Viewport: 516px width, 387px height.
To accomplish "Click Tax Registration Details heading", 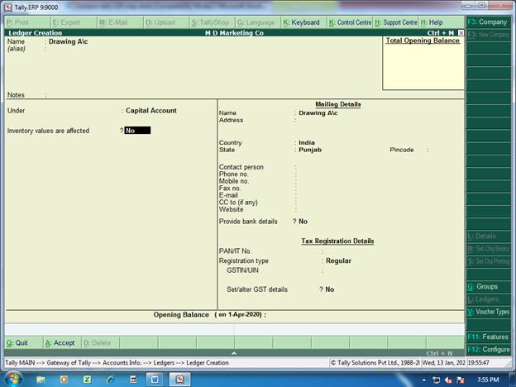I will click(x=337, y=241).
